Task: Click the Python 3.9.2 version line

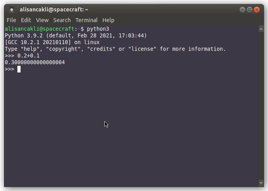Action: coord(76,35)
